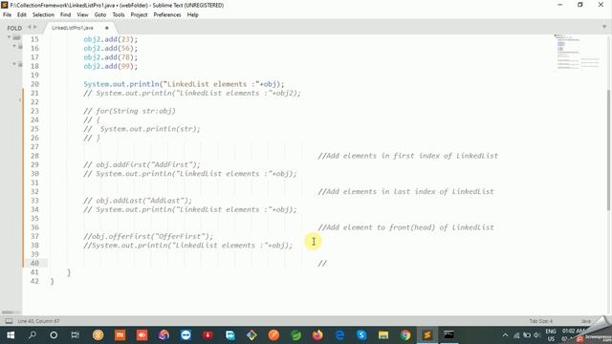Click the Line 40, Column status text
This screenshot has height=344, width=612.
point(38,321)
